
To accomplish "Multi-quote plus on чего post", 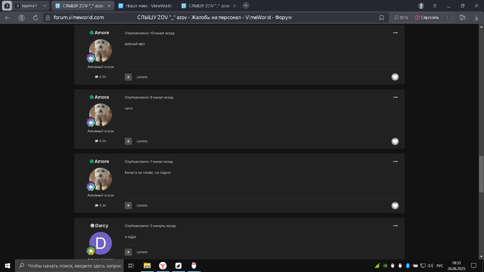I will point(128,141).
